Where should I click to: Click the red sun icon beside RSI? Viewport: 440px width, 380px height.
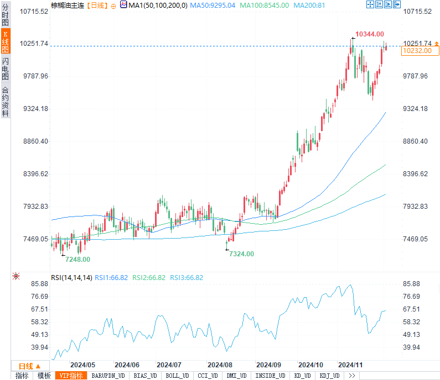(x=16, y=276)
